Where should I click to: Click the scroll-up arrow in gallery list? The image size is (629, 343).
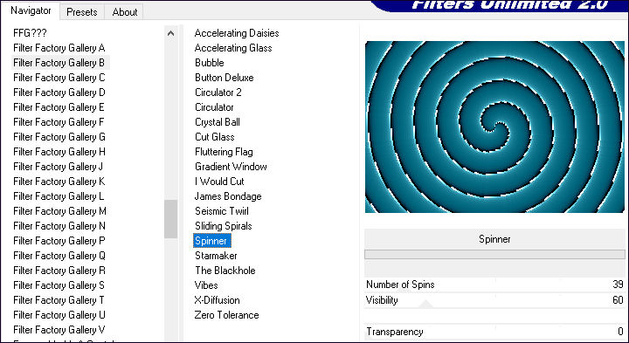click(171, 34)
